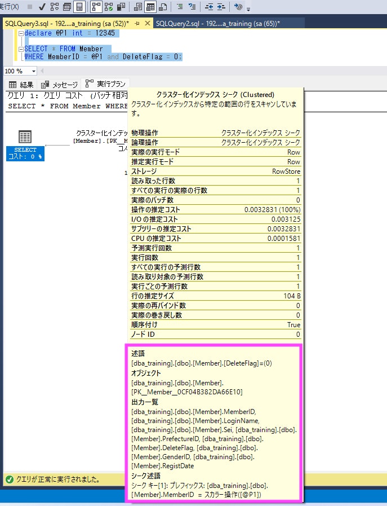Open the toolbar overflow options arrow
The width and height of the screenshot is (387, 506).
coord(248,8)
